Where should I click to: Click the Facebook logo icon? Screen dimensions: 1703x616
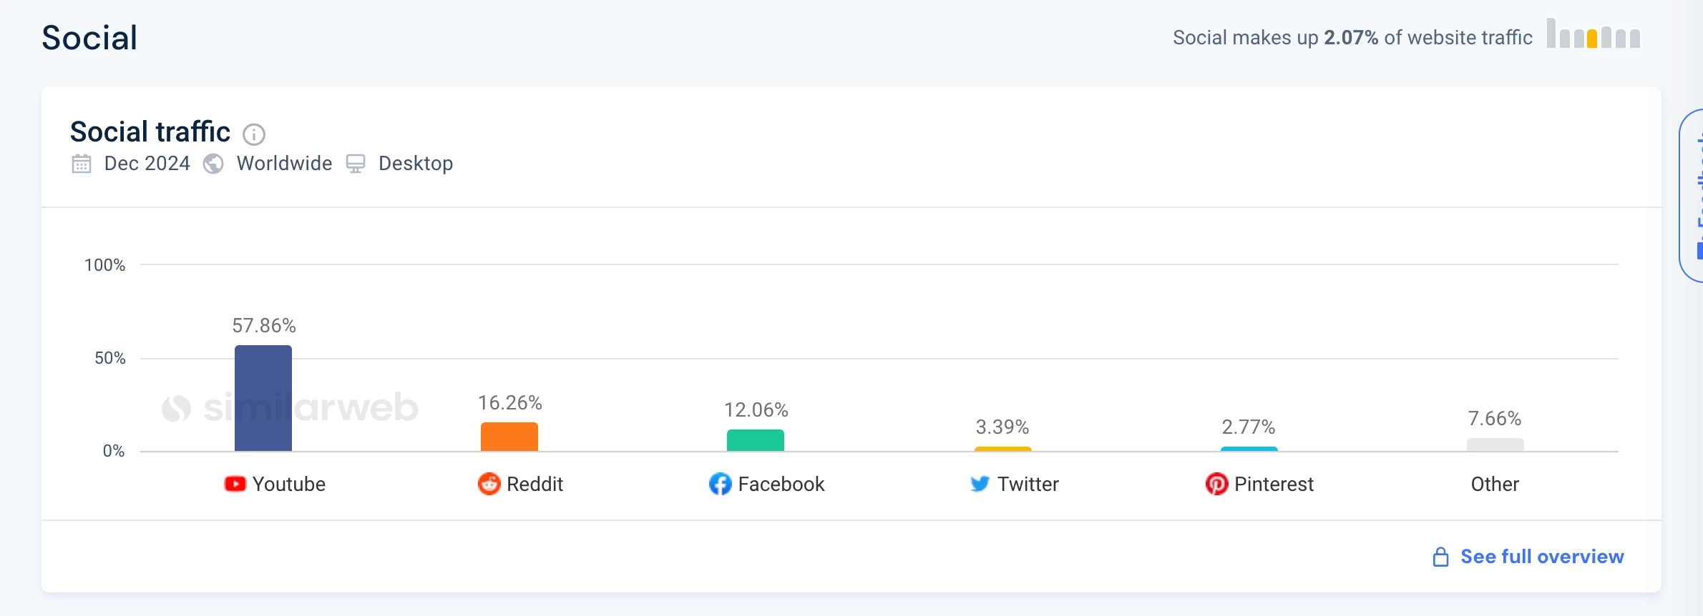click(721, 484)
